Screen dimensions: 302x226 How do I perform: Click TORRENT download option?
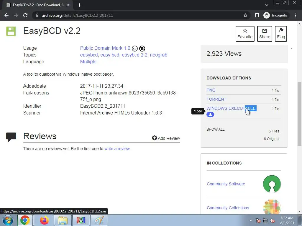tap(216, 99)
